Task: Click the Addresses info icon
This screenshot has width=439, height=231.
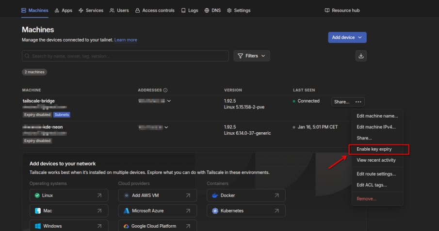Action: [x=165, y=90]
